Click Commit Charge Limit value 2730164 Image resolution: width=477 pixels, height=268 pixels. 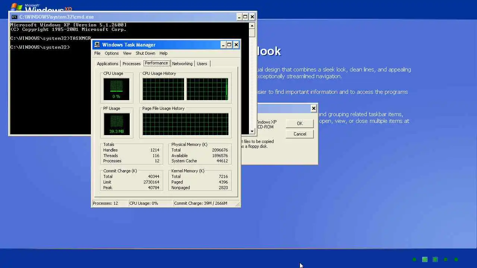coord(151,182)
